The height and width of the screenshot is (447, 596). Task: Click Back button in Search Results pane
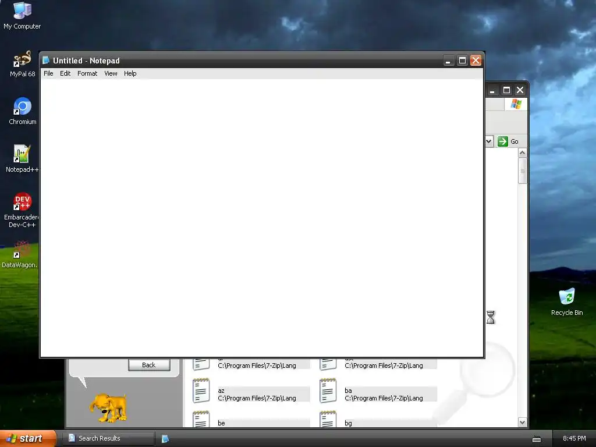coord(149,365)
